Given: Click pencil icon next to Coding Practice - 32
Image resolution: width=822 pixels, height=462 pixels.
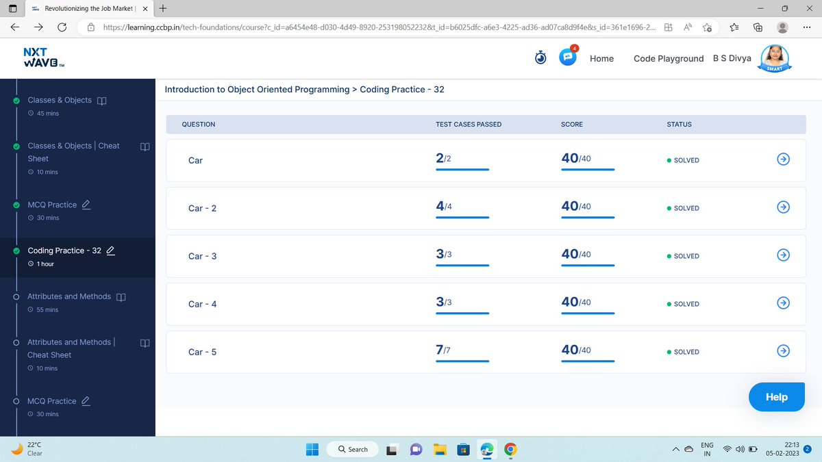Looking at the screenshot, I should pyautogui.click(x=110, y=251).
